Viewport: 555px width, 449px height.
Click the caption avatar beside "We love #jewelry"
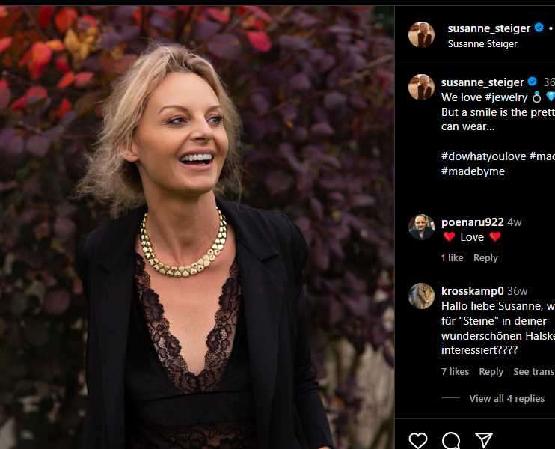pyautogui.click(x=421, y=87)
